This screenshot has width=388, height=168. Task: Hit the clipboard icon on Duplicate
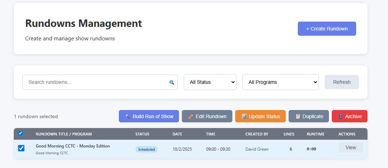pyautogui.click(x=298, y=116)
